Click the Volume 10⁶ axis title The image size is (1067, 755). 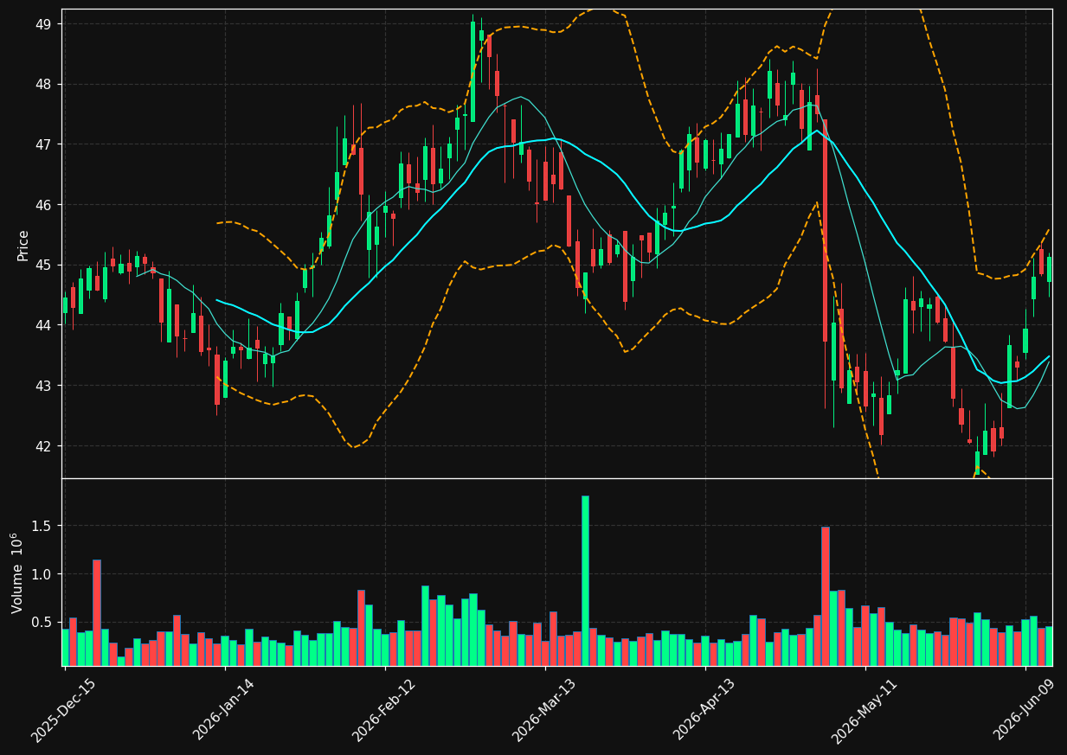(18, 573)
